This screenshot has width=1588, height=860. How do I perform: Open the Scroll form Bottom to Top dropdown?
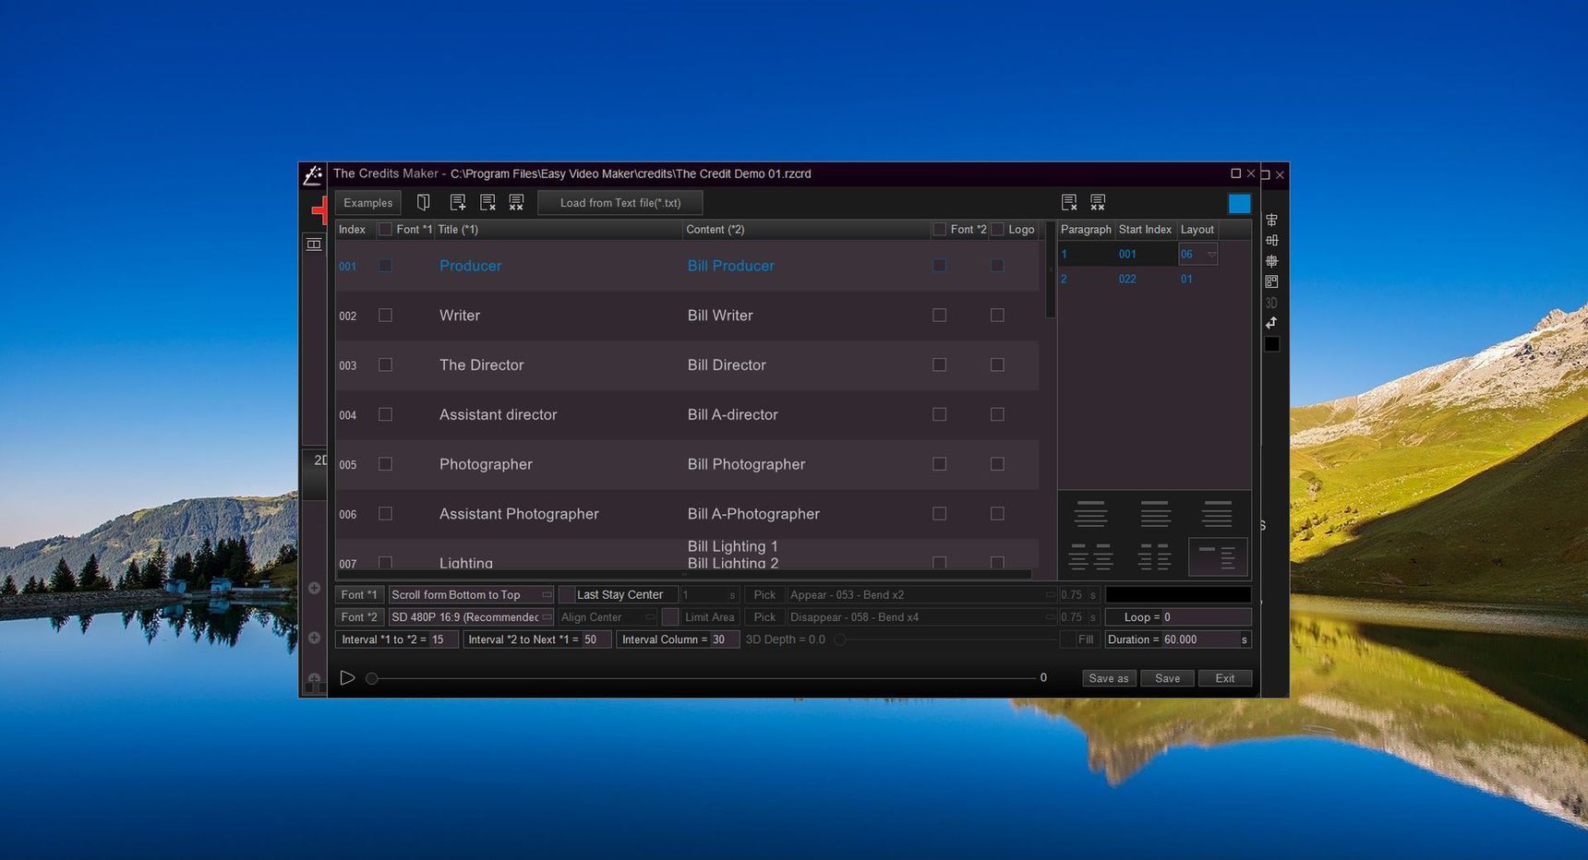[x=471, y=595]
